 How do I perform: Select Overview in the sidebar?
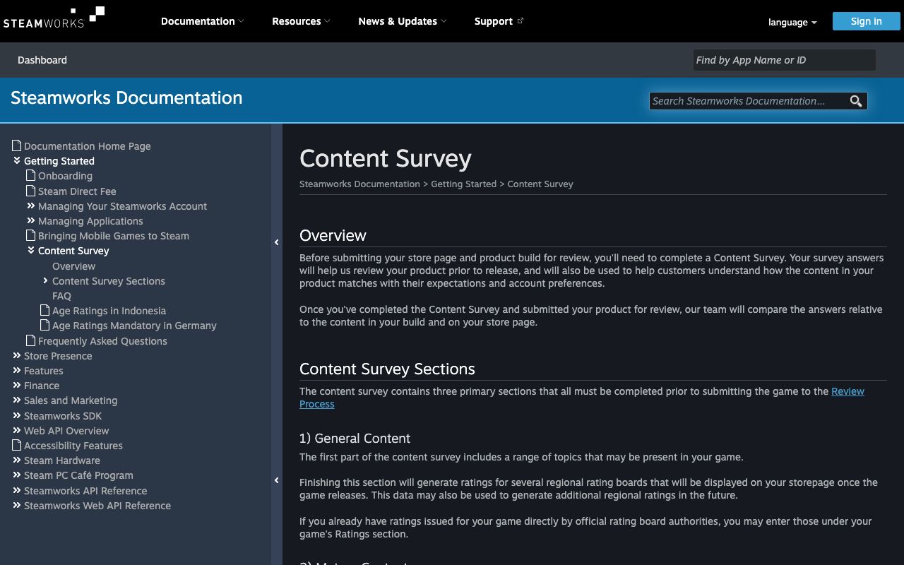coord(73,266)
